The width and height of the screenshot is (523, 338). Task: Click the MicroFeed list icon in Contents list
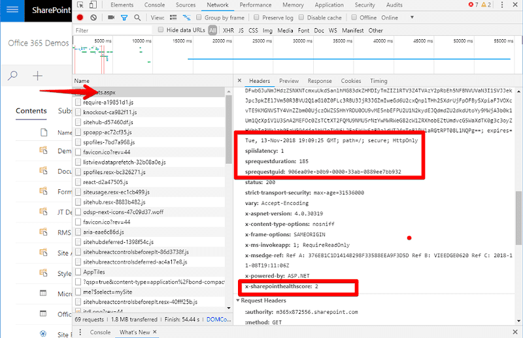43,294
